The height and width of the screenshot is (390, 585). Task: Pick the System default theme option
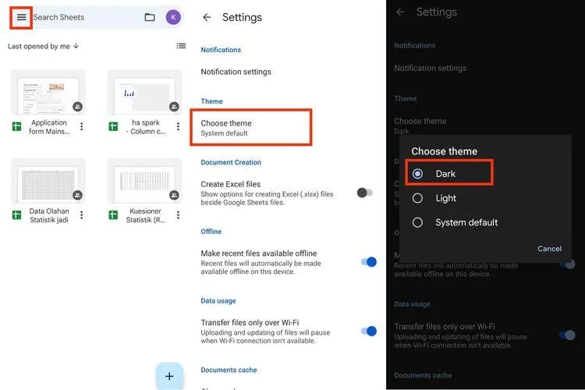coord(456,222)
